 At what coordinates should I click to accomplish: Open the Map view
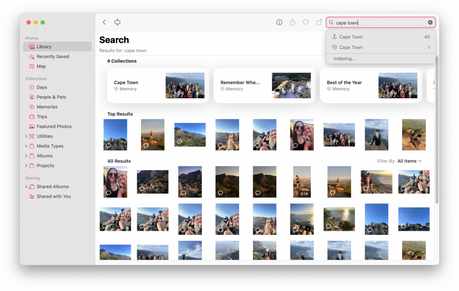tap(41, 66)
